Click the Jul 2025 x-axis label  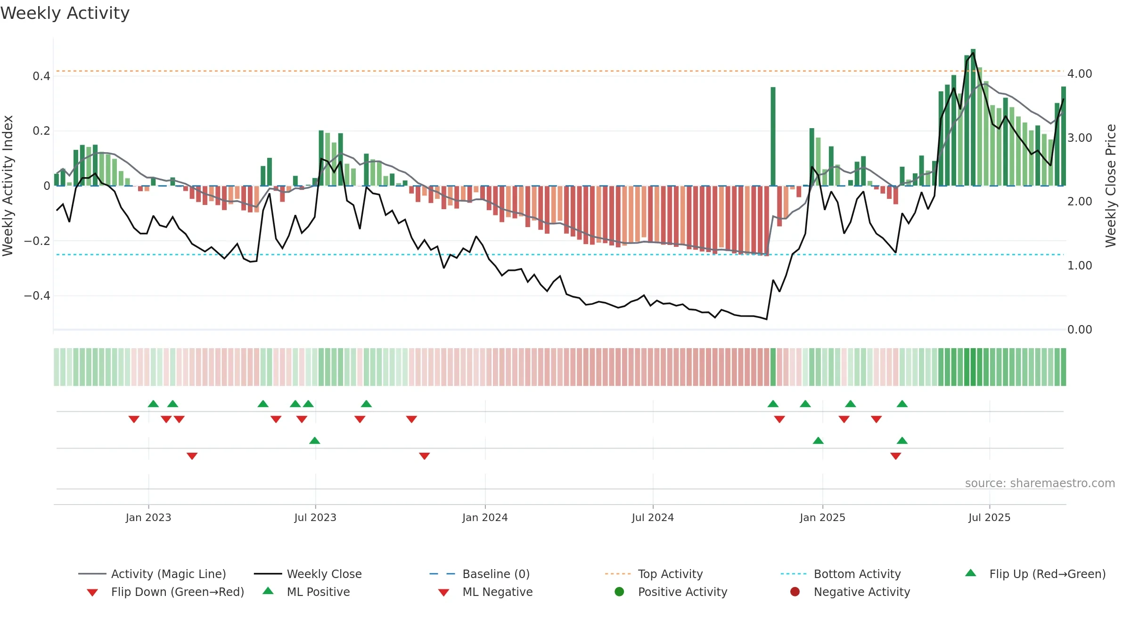tap(990, 517)
